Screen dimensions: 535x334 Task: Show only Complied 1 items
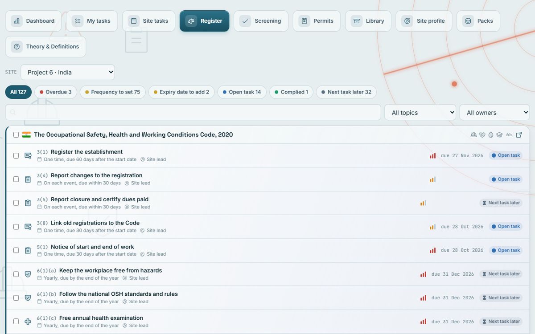pos(292,92)
